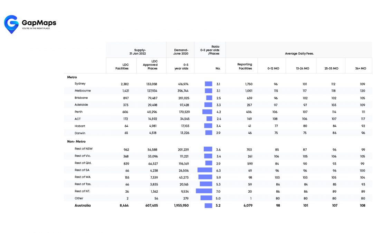Click the Rest of SA ratio bar

point(204,170)
